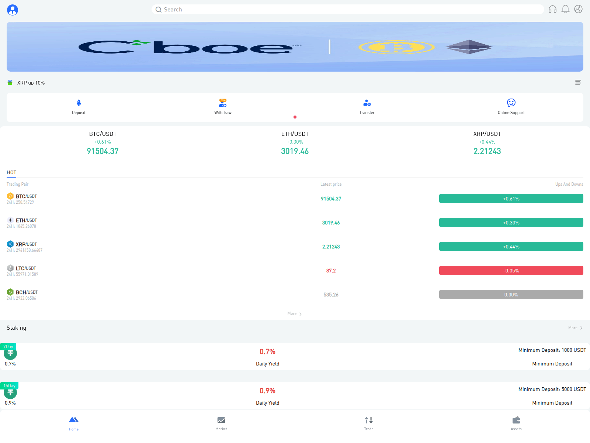Open the Deposit screen
590x443 pixels.
[79, 107]
